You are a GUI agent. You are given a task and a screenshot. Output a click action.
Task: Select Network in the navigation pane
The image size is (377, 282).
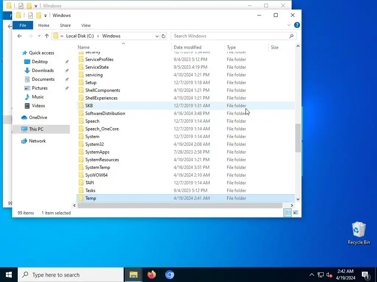[x=37, y=141]
